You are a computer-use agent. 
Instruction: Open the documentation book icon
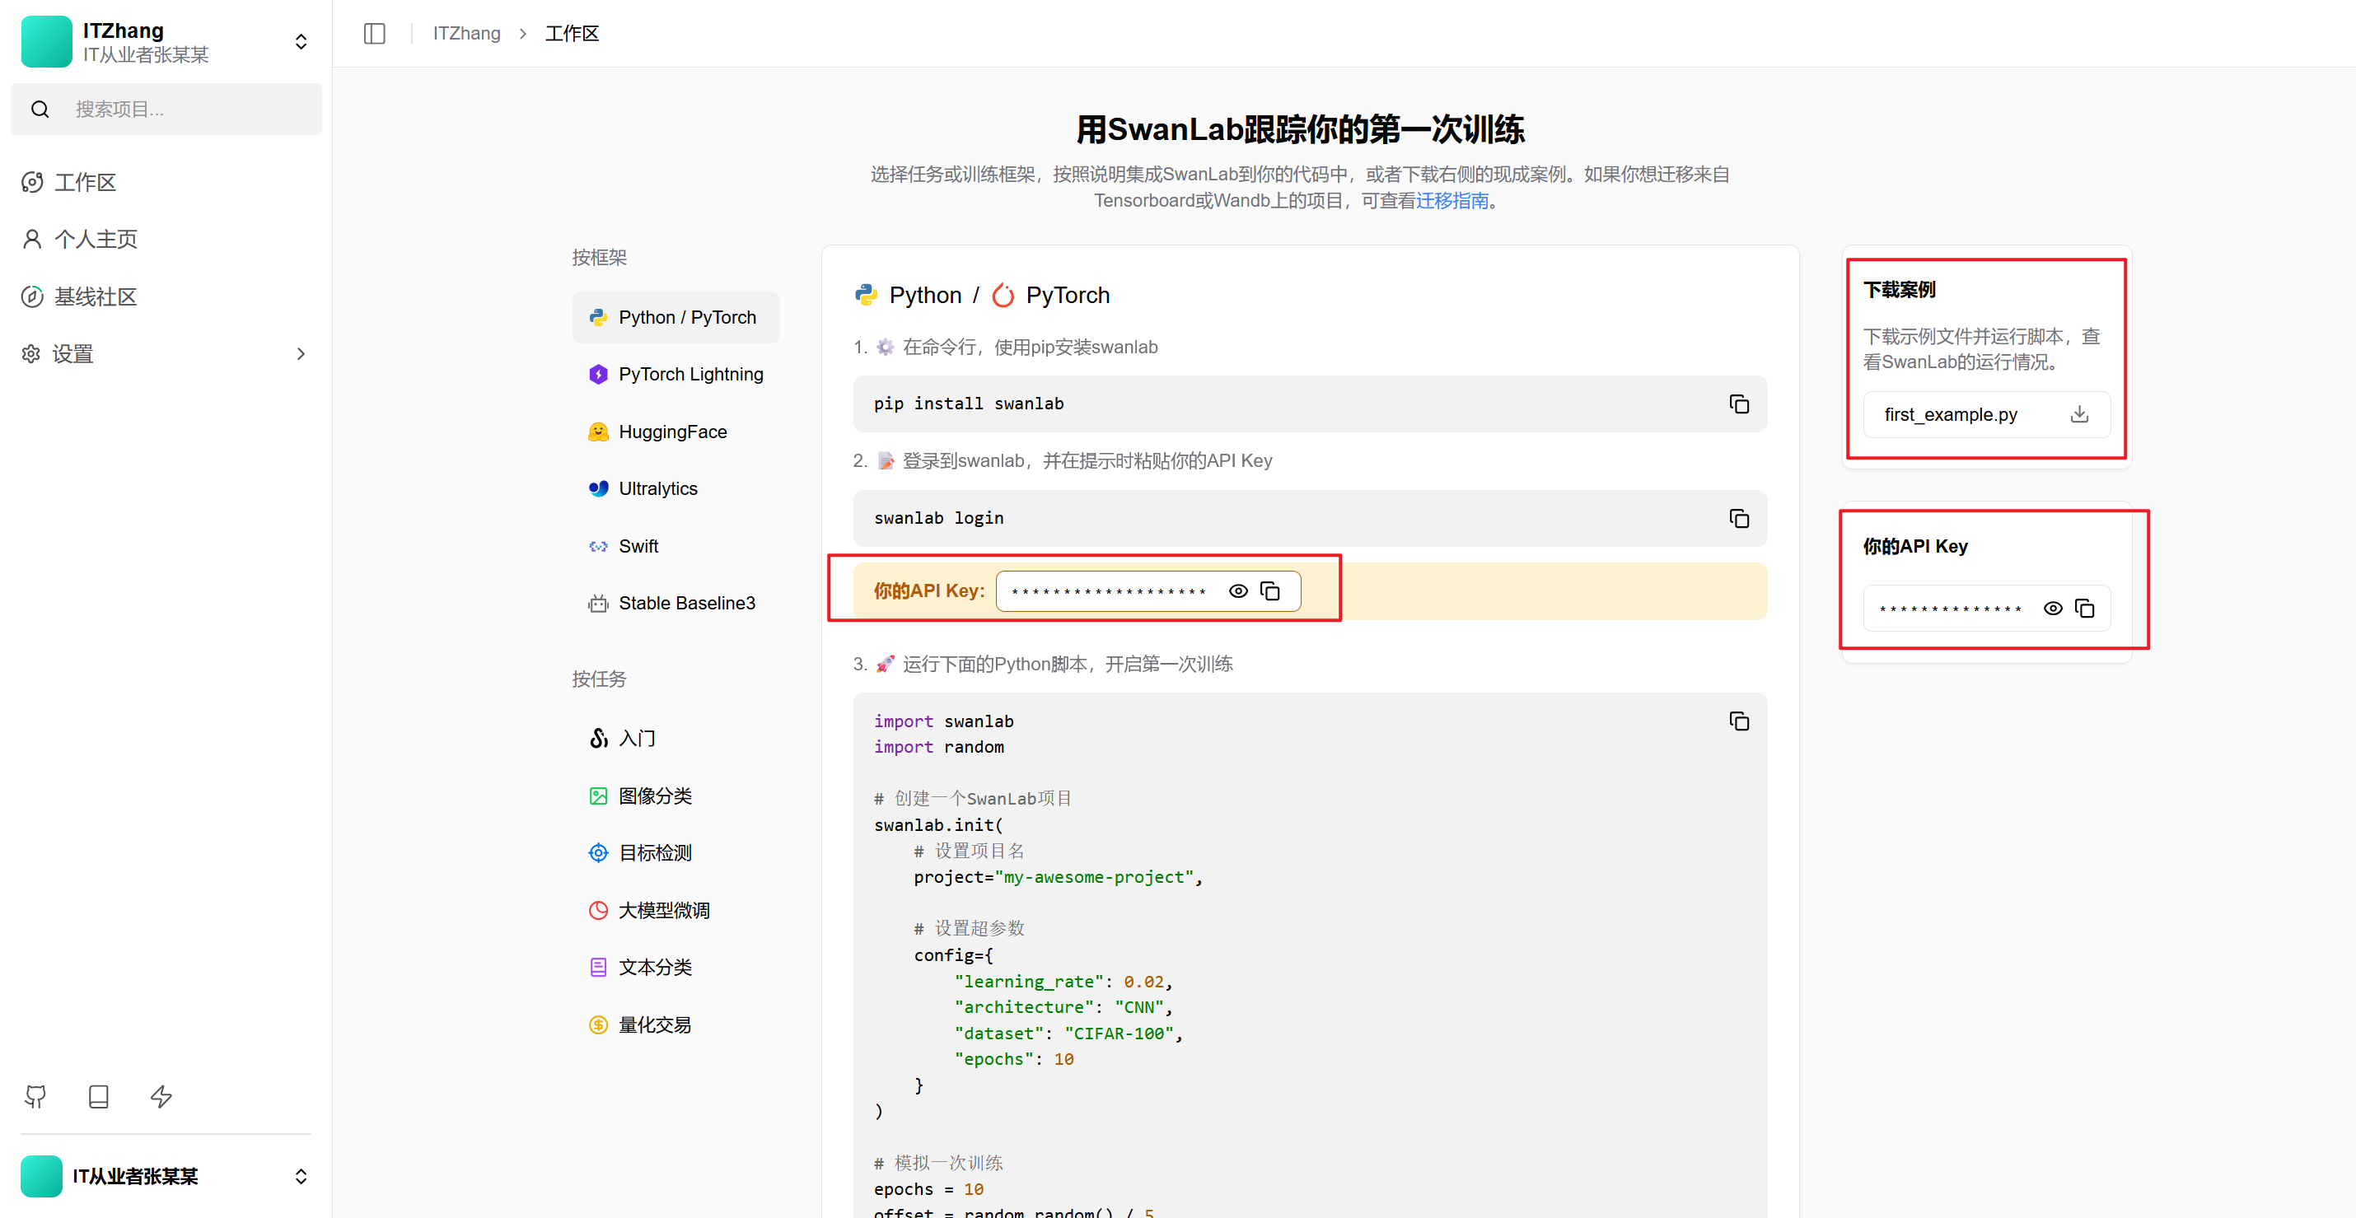click(99, 1096)
